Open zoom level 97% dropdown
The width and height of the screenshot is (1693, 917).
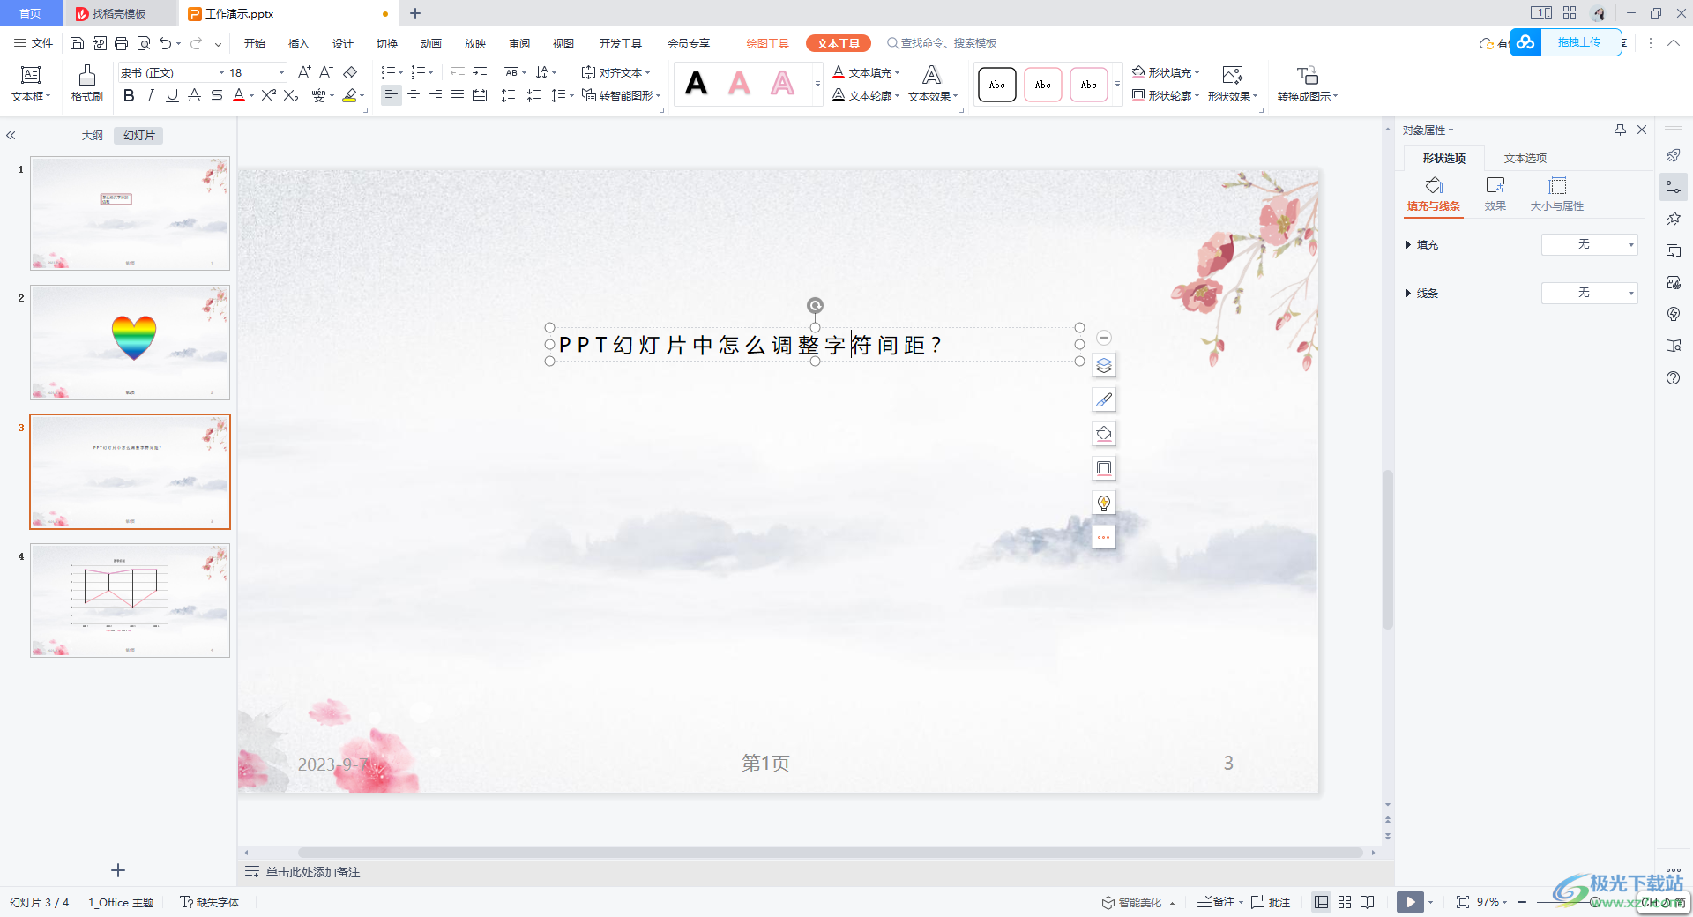1492,902
